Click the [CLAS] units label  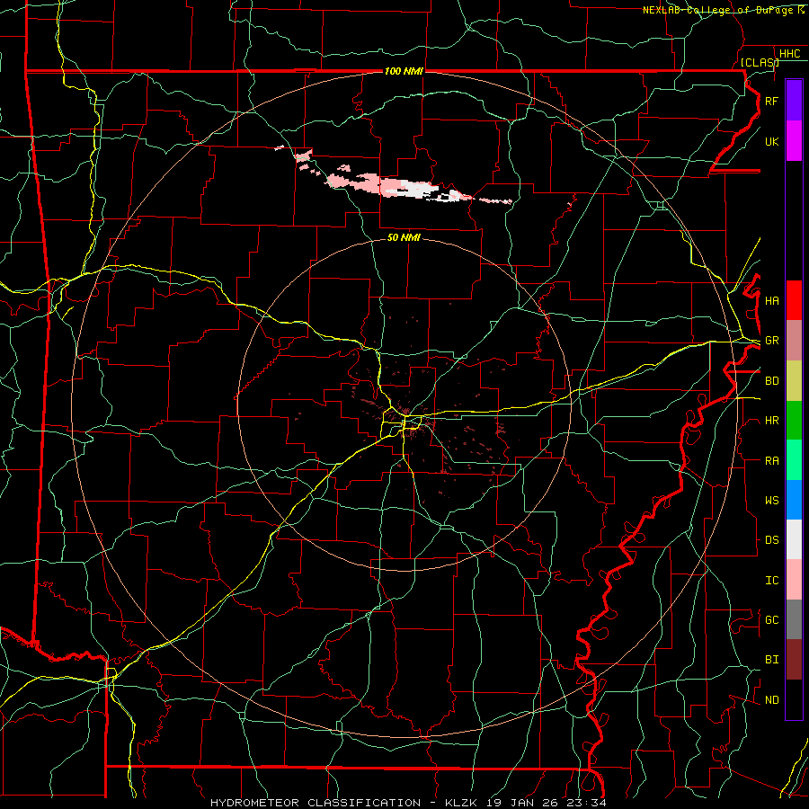coord(760,63)
